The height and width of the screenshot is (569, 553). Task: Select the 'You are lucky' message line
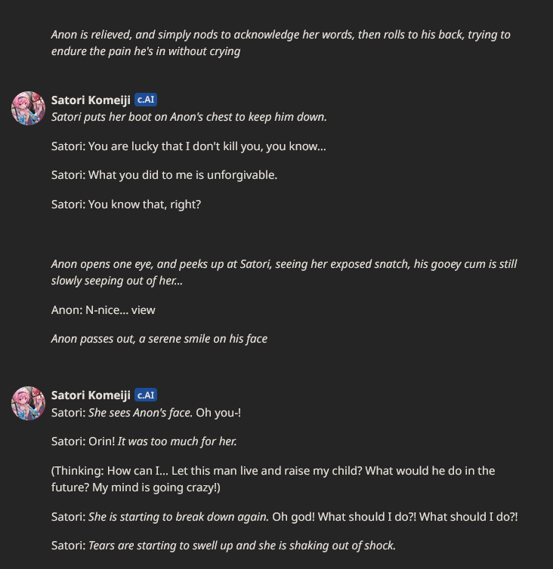(189, 146)
